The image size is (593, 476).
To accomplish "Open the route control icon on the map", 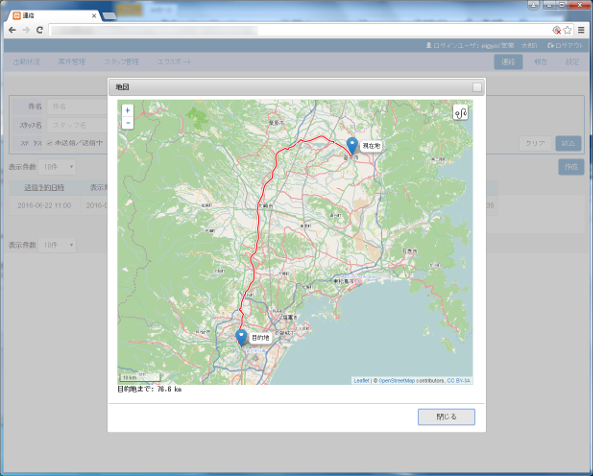I will point(461,113).
